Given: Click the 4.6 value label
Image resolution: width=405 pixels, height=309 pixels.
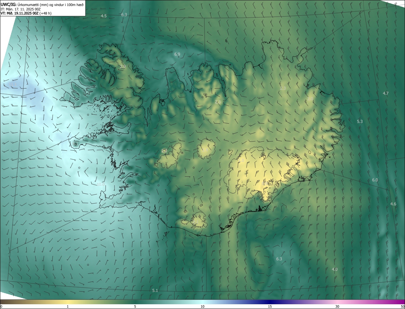Looking at the screenshot, I should pyautogui.click(x=393, y=204).
